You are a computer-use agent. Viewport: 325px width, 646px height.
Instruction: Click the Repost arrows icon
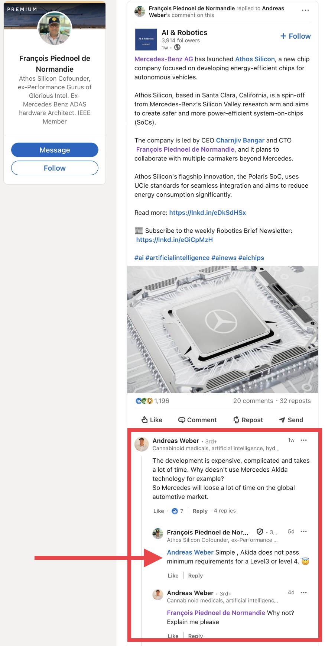[x=236, y=420]
